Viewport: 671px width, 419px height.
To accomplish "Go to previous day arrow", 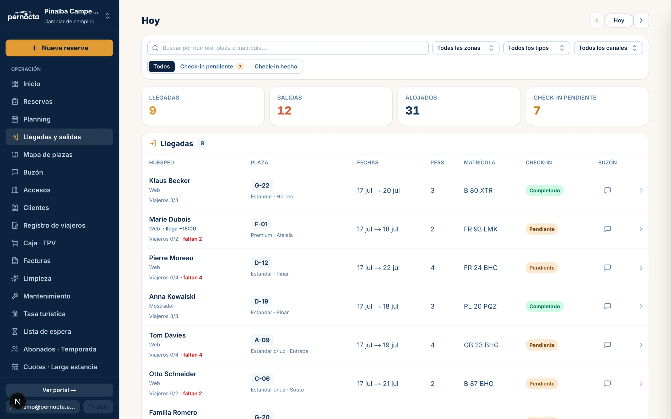I will pyautogui.click(x=597, y=20).
